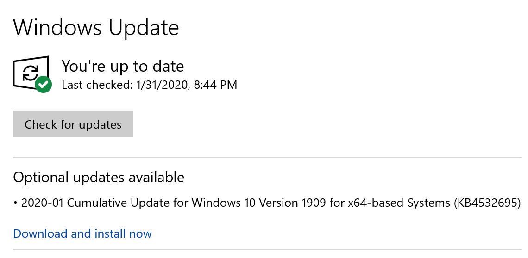The width and height of the screenshot is (528, 258).
Task: Click the word "Update" in the page title
Action: (144, 27)
